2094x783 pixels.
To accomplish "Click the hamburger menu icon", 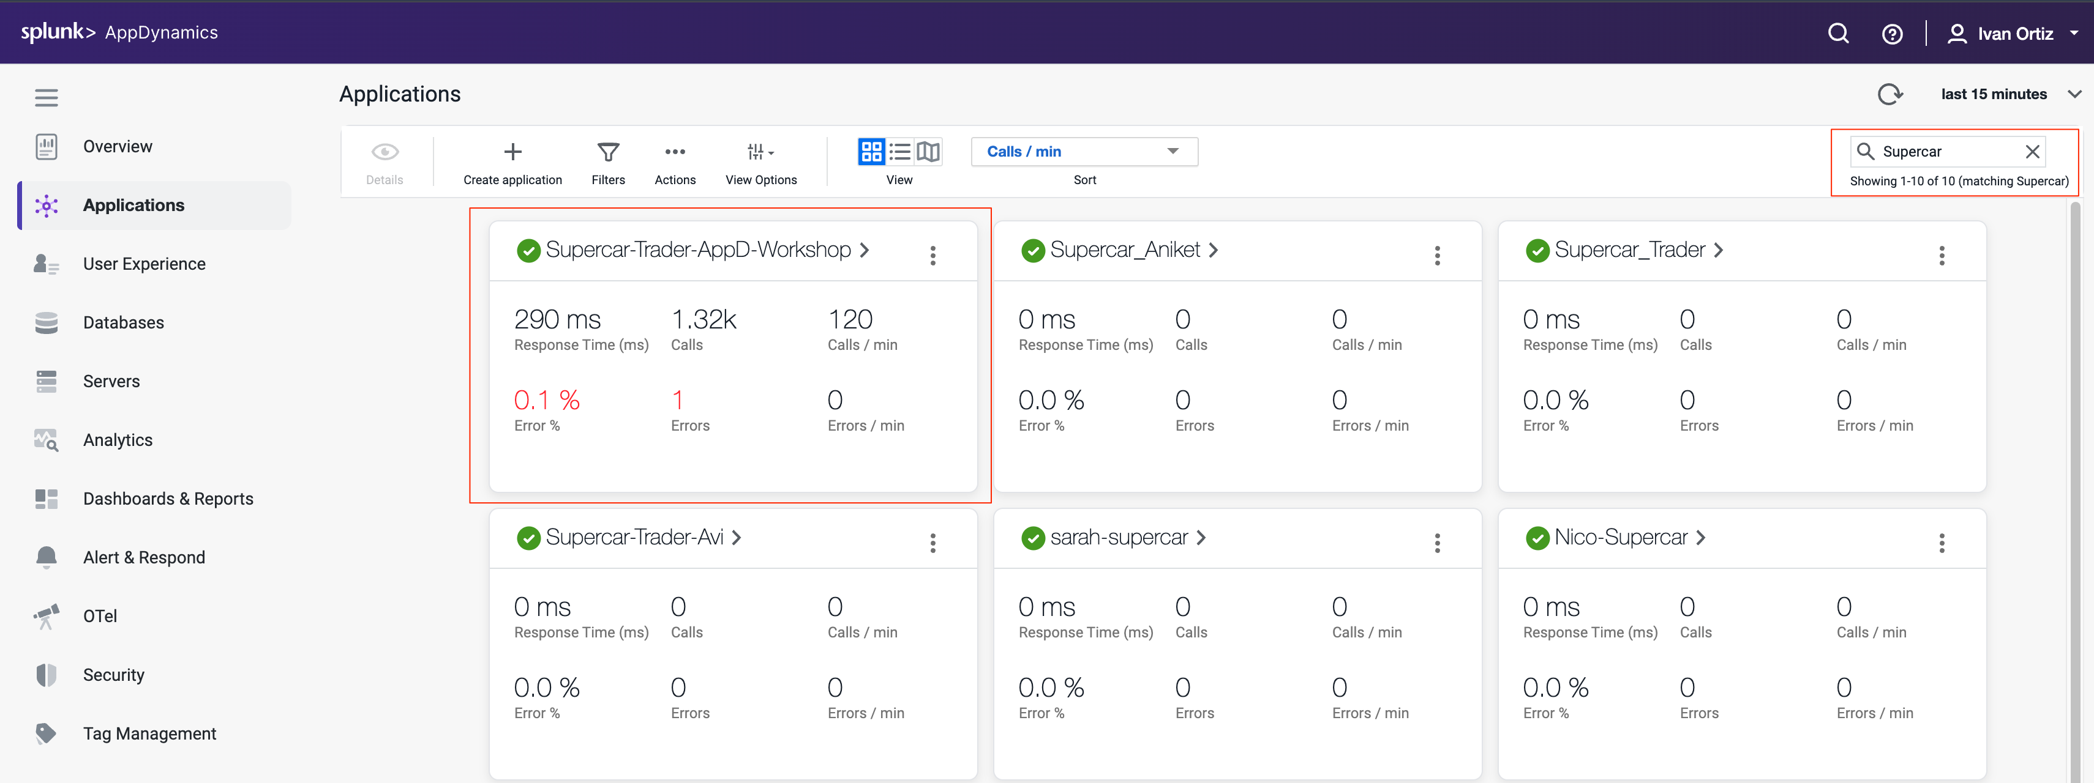I will click(47, 98).
